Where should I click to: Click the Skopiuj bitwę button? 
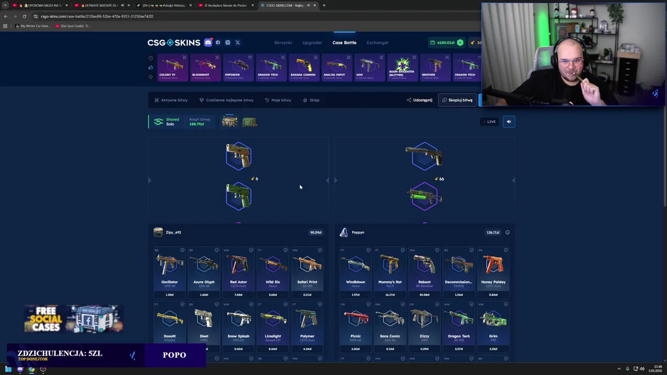point(457,100)
